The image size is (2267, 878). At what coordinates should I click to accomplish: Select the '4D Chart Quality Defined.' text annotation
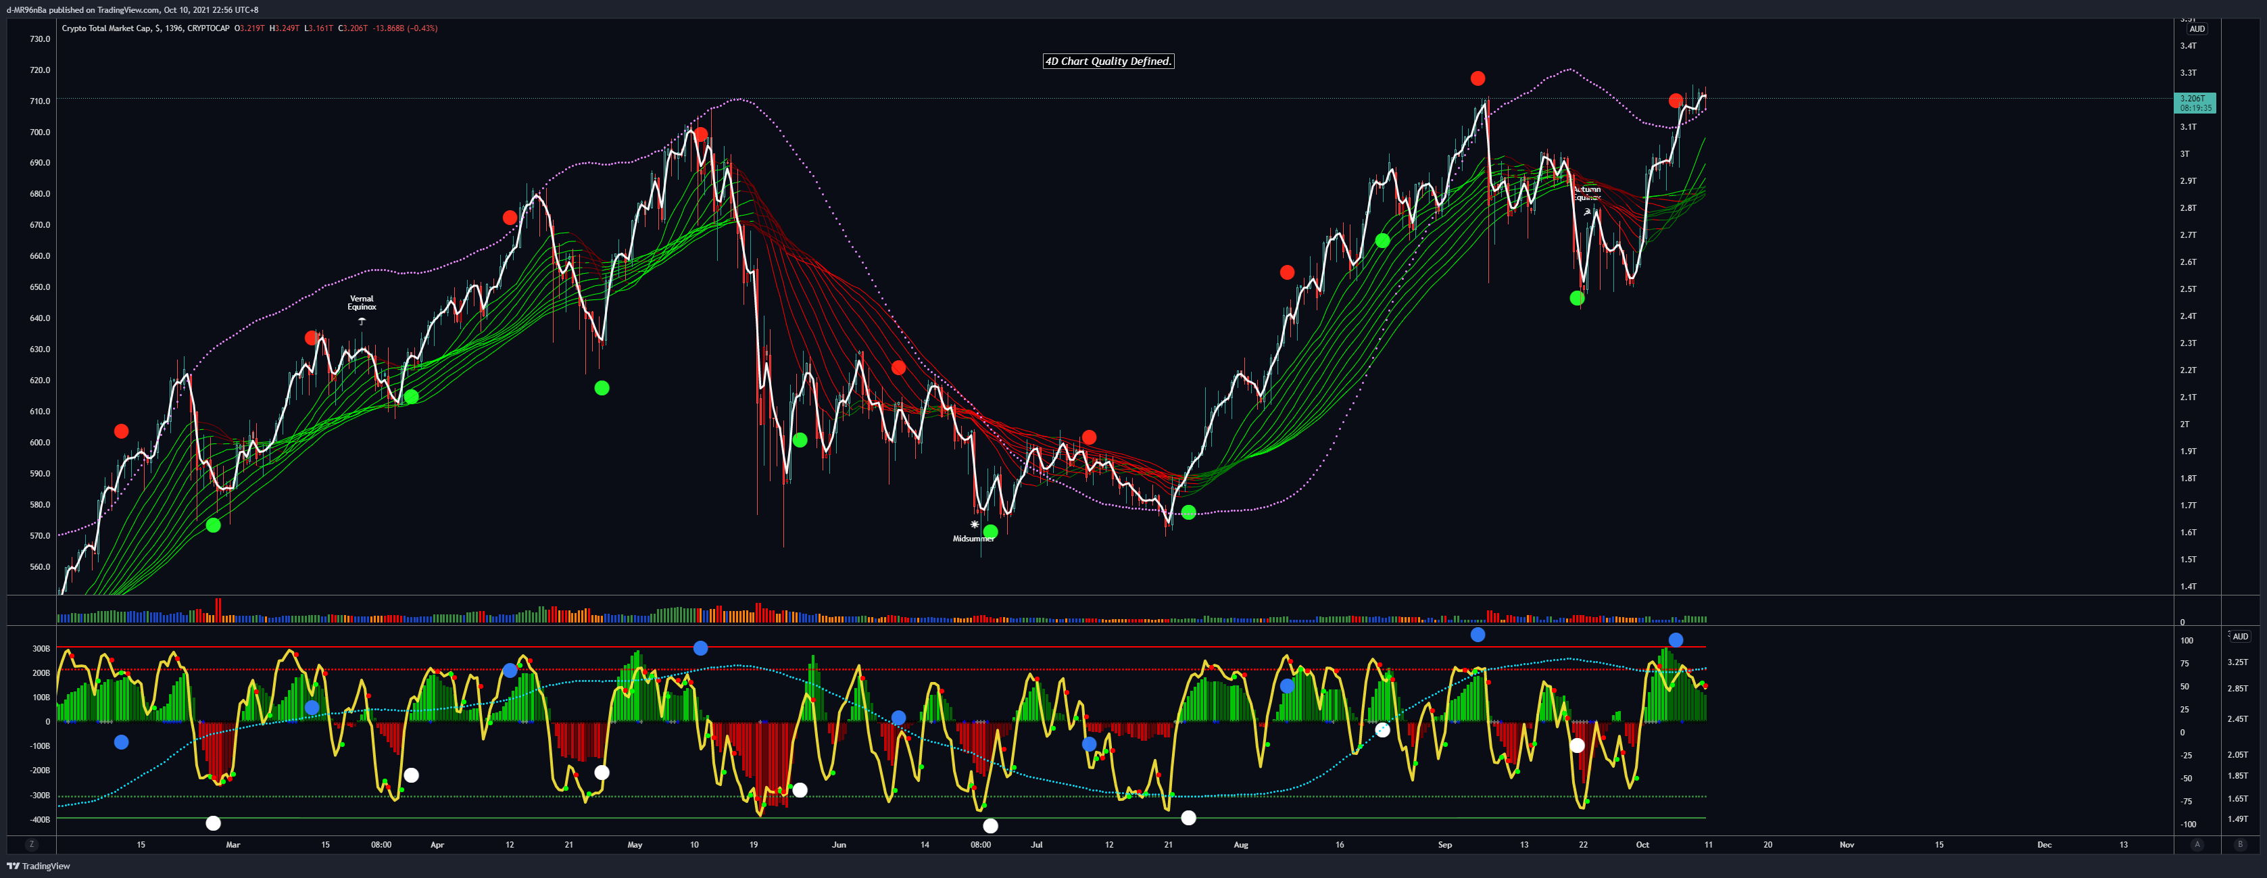pyautogui.click(x=1108, y=61)
